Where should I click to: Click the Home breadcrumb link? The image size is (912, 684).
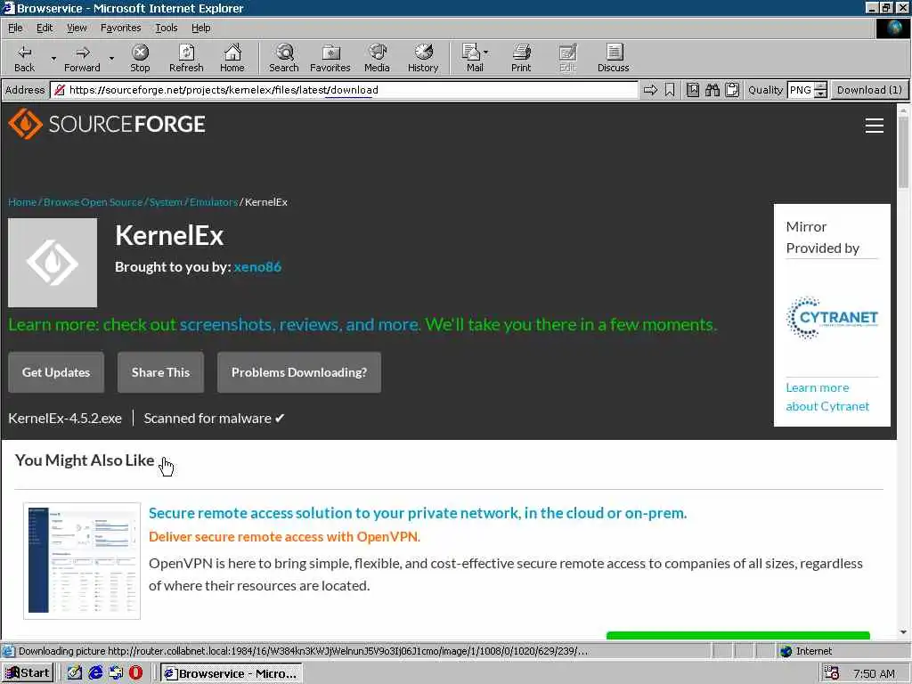(22, 202)
